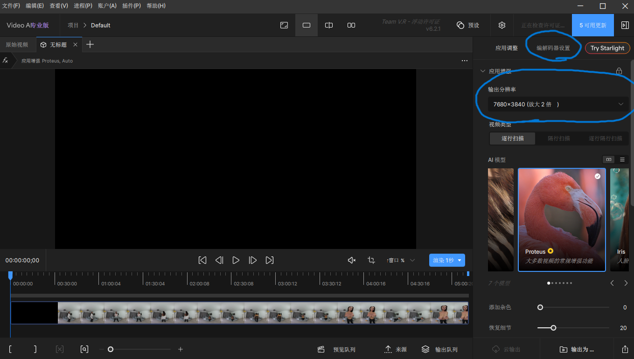Open the 编辑(E) menu
Viewport: 634px width, 359px height.
click(x=35, y=6)
